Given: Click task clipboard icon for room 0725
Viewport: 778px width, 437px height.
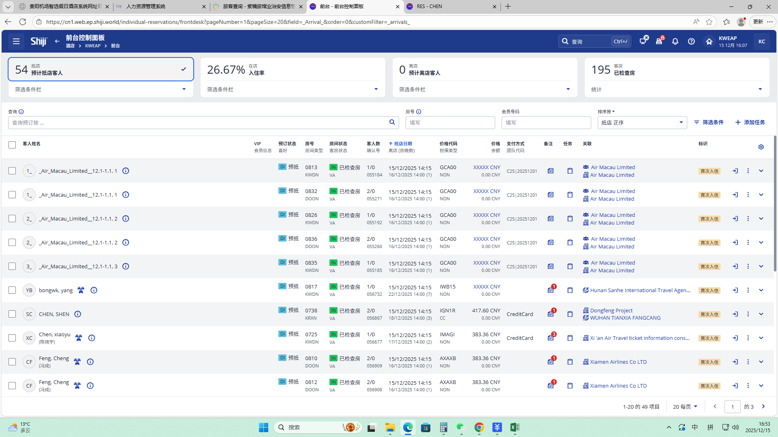Looking at the screenshot, I should tap(570, 338).
